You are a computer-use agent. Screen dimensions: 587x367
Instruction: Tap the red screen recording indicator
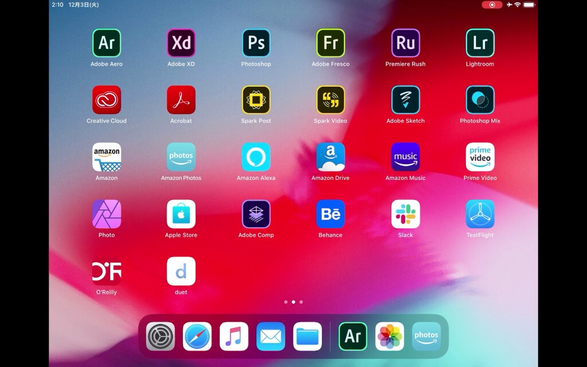[492, 5]
